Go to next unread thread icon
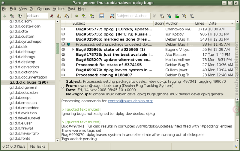Viewport: 240px width, 151px height. click(x=92, y=16)
